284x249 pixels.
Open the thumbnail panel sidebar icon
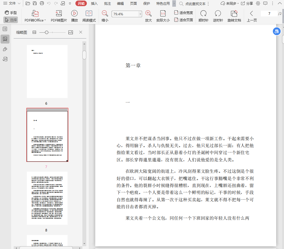tap(5, 39)
